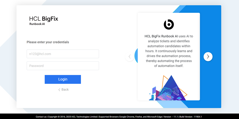Click the blue Login button
The width and height of the screenshot is (239, 119).
click(x=63, y=79)
